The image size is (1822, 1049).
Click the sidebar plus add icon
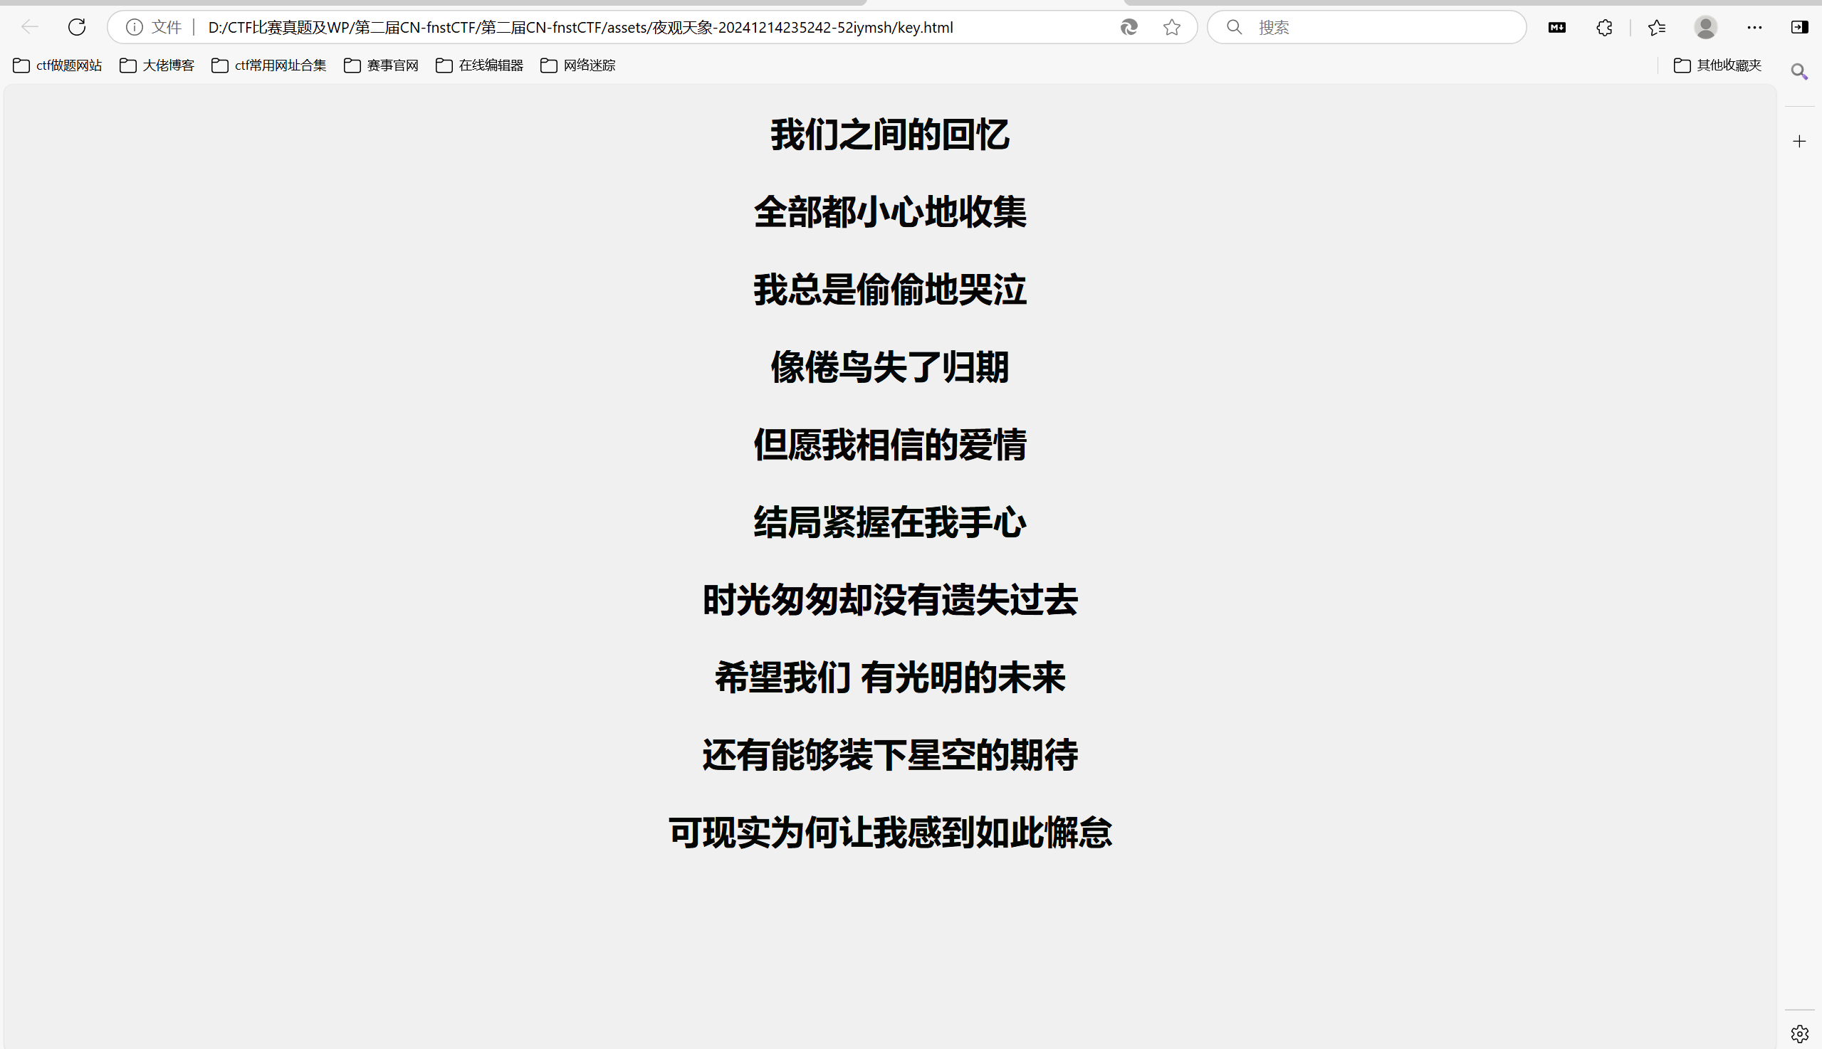tap(1799, 141)
